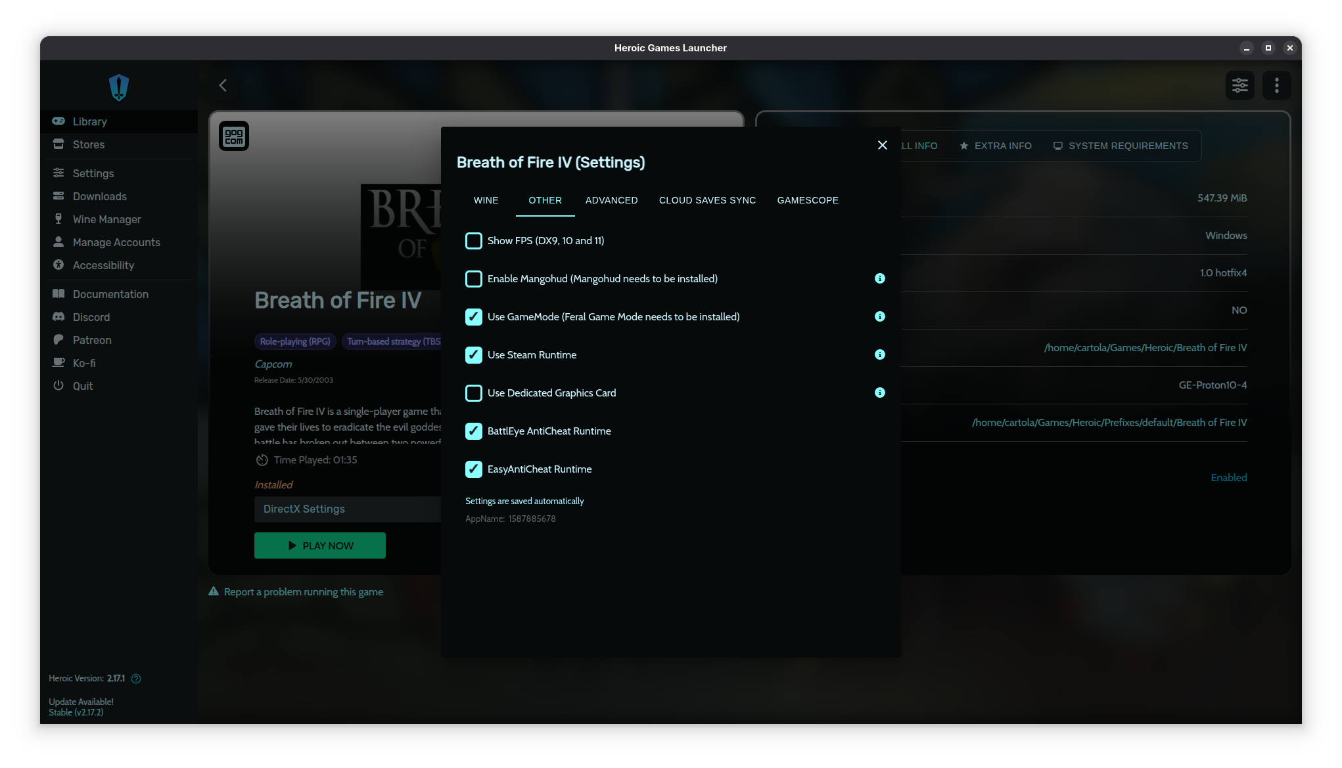Click info icon next to Steam Runtime
Viewport: 1342px width, 768px height.
coord(880,354)
